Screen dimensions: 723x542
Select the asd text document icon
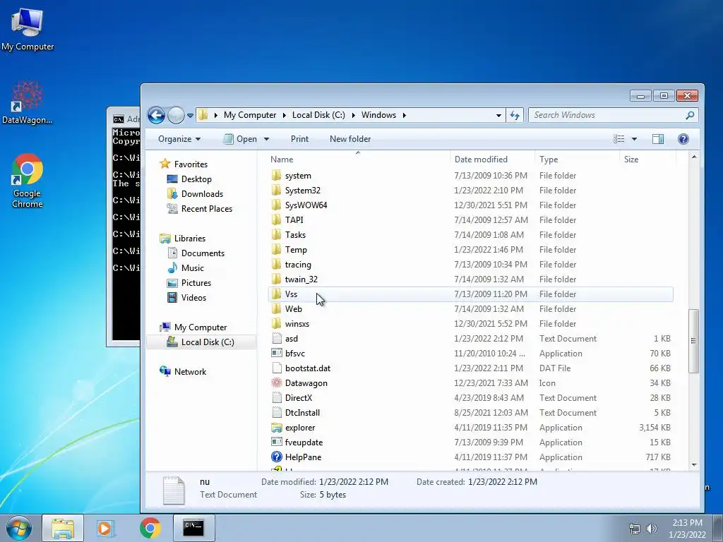pos(277,338)
